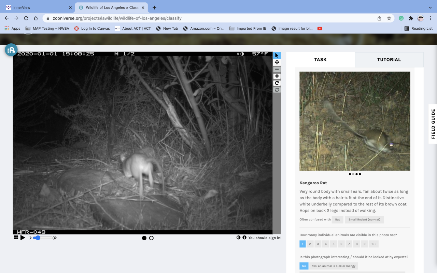Close the InnerView browser tab
This screenshot has width=437, height=273.
pyautogui.click(x=70, y=8)
